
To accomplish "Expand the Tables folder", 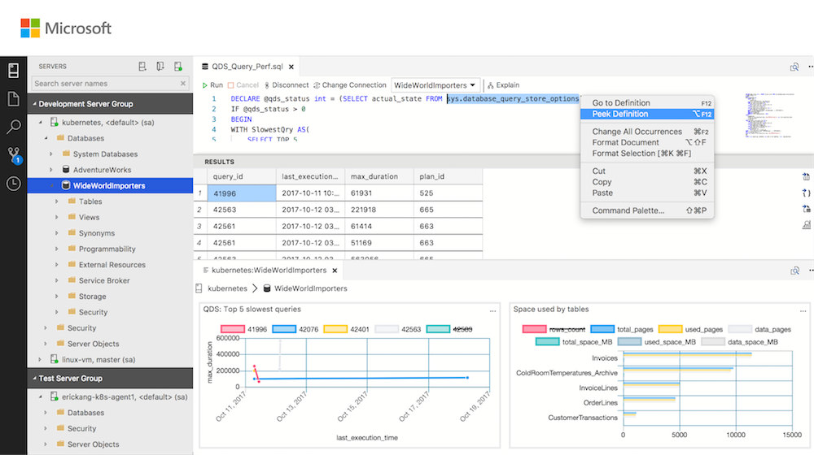I will [x=57, y=201].
